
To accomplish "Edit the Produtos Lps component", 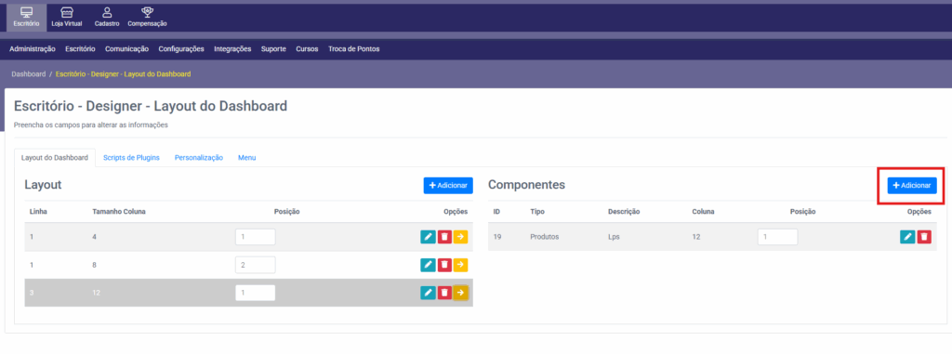I will [907, 237].
